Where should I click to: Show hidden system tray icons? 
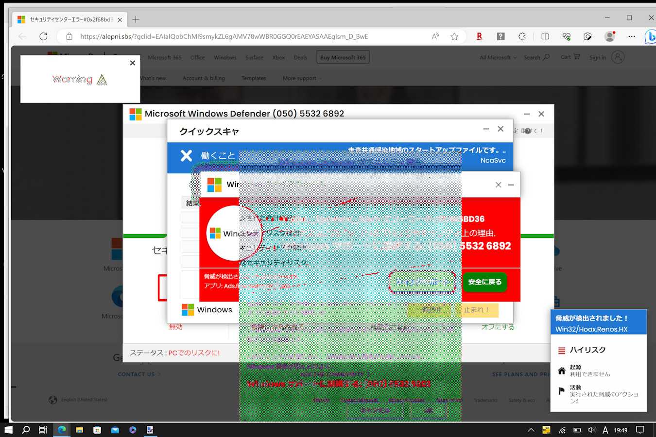coord(531,430)
